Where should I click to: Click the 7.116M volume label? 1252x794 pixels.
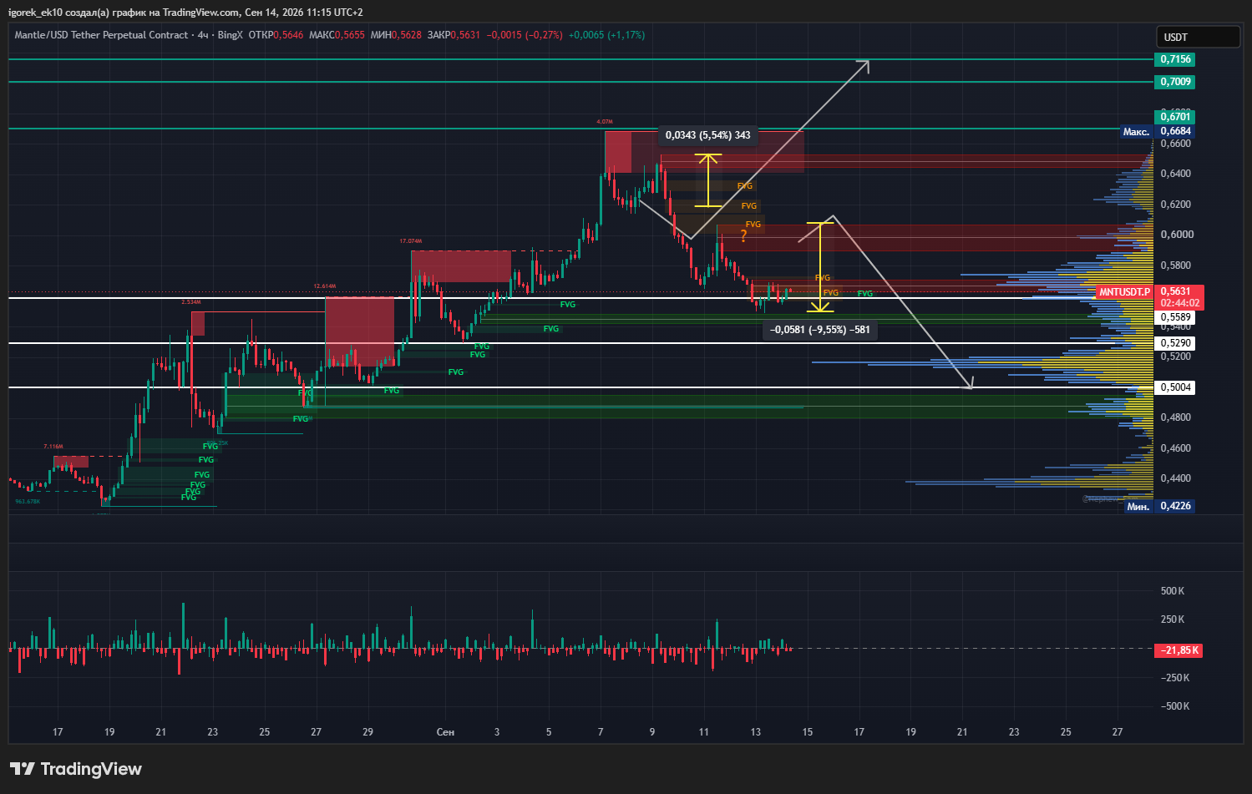(53, 447)
